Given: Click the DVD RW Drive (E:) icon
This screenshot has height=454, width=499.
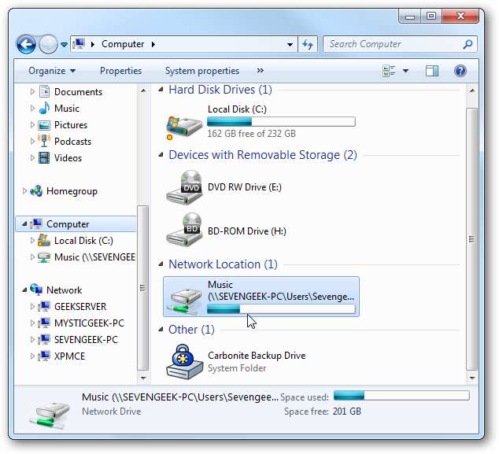Looking at the screenshot, I should pyautogui.click(x=184, y=187).
